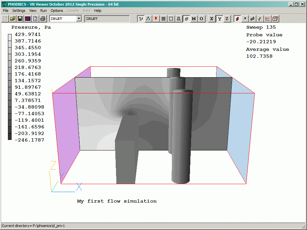The width and height of the screenshot is (307, 230).
Task: Toggle the mesh grid display icon
Action: pos(163,19)
